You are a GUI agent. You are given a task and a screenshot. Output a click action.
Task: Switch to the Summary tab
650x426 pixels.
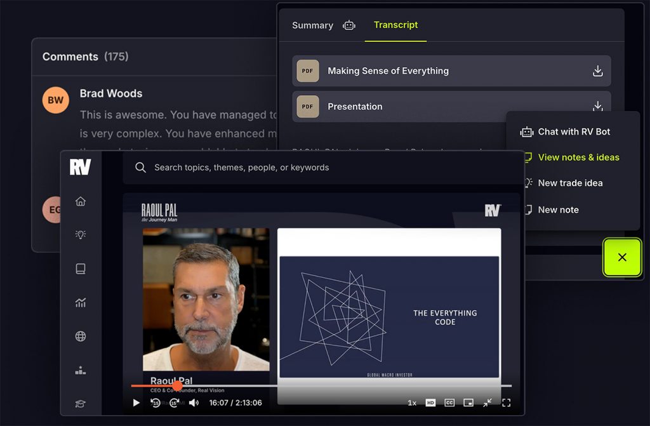pyautogui.click(x=312, y=25)
